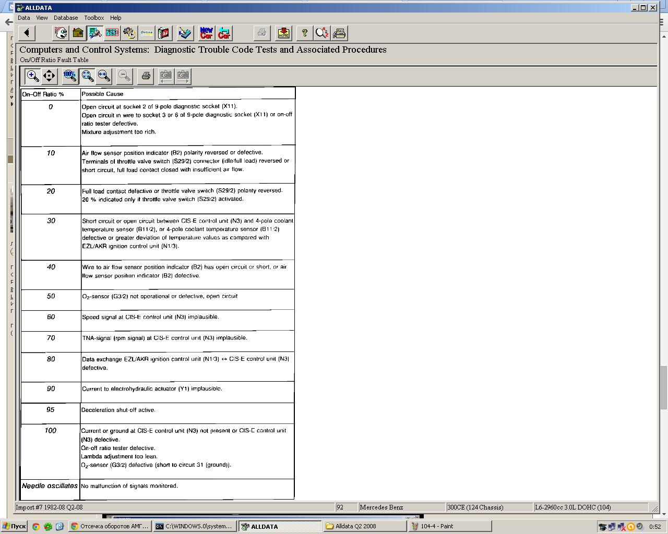This screenshot has height=534, width=668.
Task: Click the orange tray icon near clock
Action: point(630,527)
